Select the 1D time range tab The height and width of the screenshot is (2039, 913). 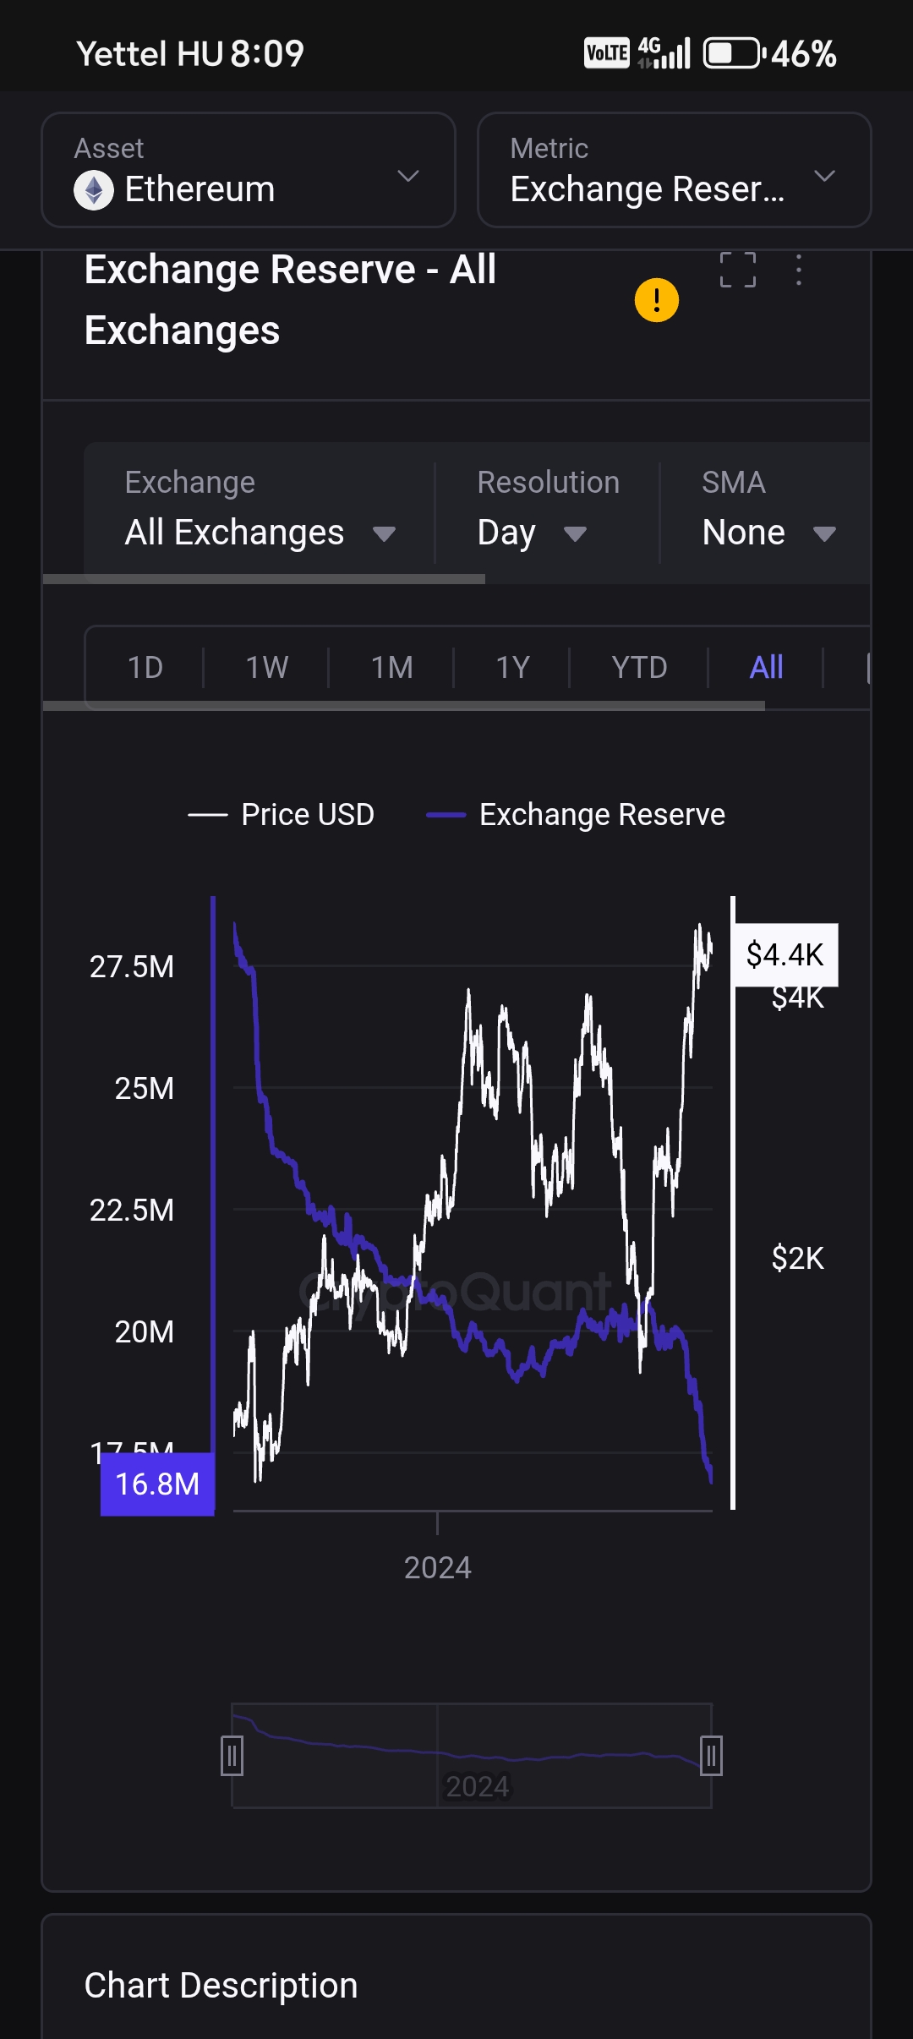click(x=145, y=668)
